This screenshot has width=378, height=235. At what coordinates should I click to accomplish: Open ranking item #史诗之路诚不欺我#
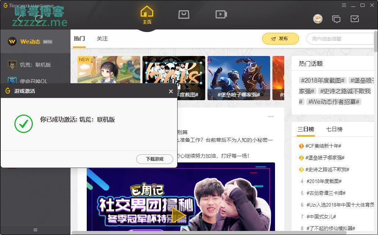[327, 169]
